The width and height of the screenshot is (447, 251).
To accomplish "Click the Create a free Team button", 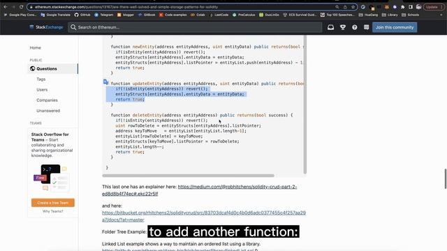I will 53,203.
